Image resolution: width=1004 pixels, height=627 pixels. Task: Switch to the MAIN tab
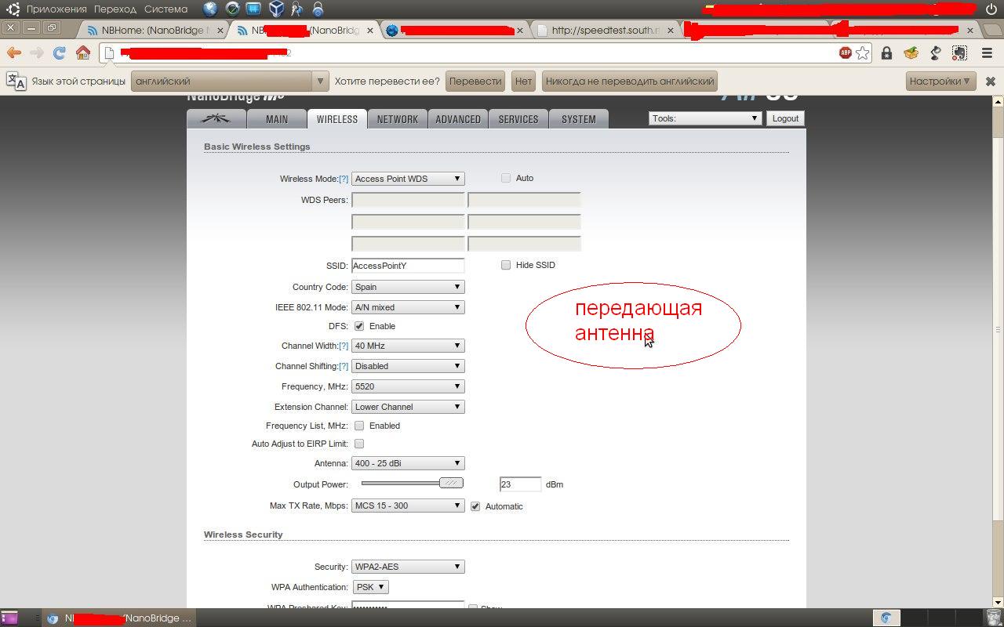tap(276, 119)
